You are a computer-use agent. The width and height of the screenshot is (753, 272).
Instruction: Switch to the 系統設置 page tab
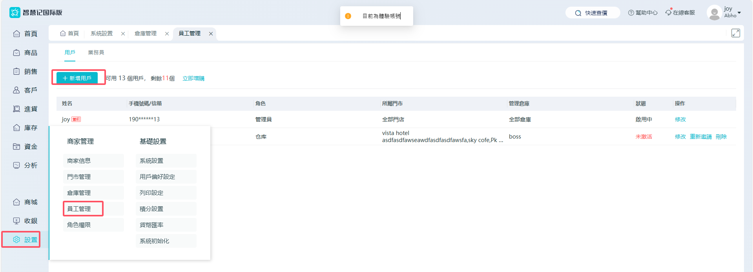(x=102, y=34)
